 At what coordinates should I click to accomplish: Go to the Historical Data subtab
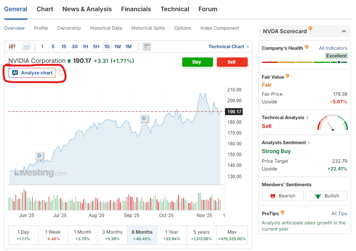(106, 28)
